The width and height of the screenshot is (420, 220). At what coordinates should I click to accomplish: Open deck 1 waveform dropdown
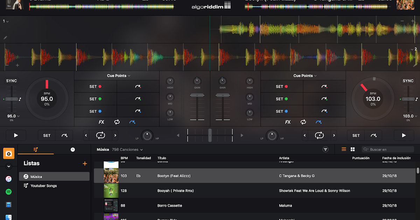(6, 21)
